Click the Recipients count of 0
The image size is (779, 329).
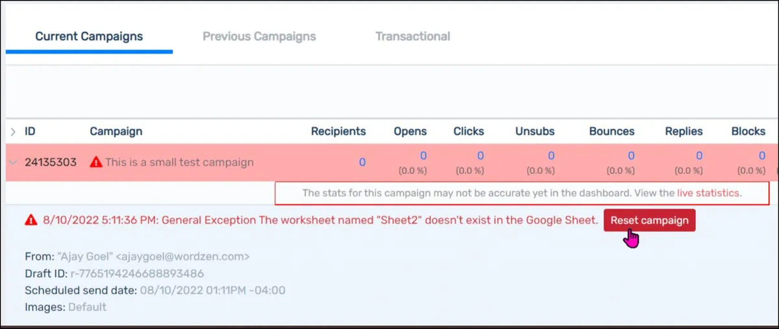pyautogui.click(x=362, y=162)
